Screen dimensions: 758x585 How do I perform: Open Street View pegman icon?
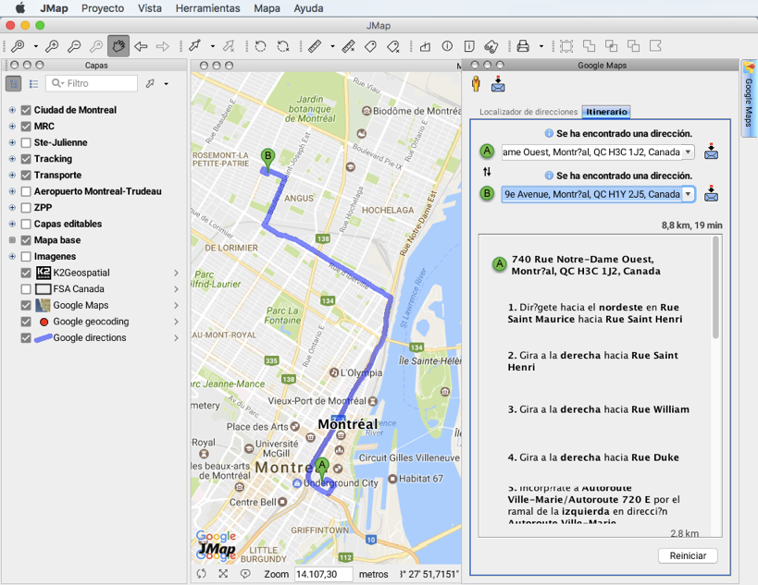click(477, 84)
